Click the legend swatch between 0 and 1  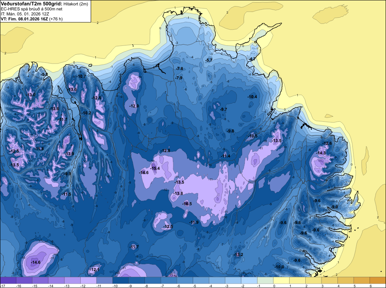pos(281,280)
